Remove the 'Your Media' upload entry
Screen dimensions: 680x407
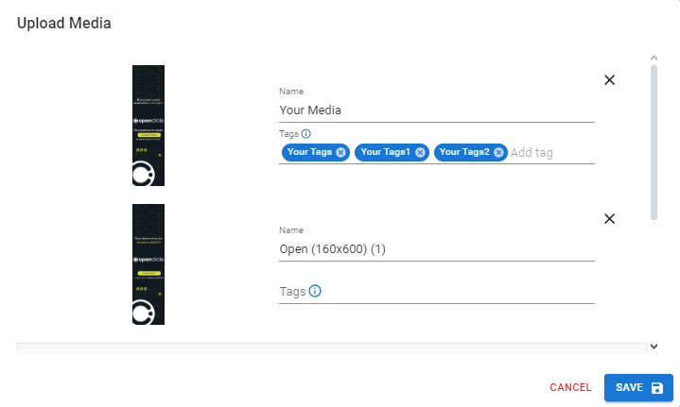coord(609,80)
